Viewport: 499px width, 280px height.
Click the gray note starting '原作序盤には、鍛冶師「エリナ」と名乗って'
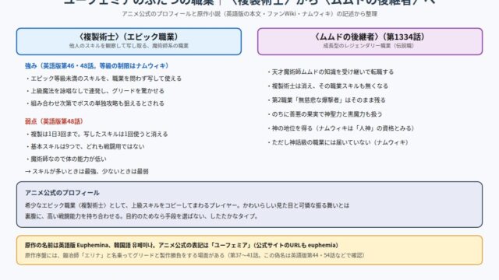click(x=194, y=255)
